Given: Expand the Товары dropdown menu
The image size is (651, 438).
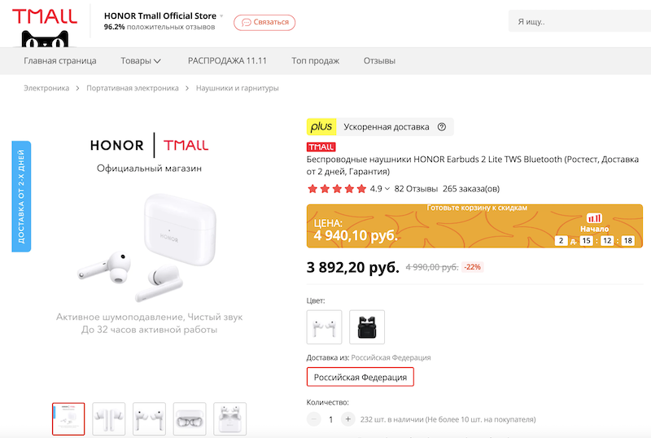Looking at the screenshot, I should coord(141,61).
